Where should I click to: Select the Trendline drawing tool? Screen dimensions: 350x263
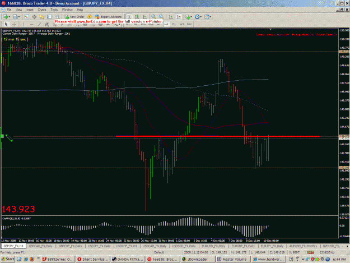point(39,24)
